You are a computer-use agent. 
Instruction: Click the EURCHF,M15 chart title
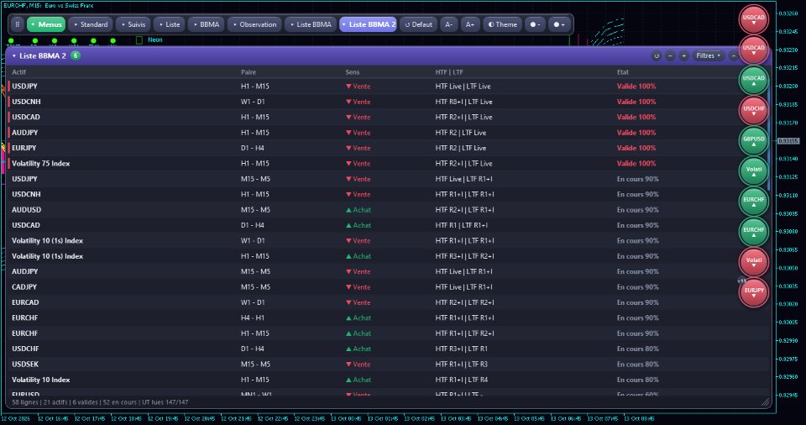point(49,5)
